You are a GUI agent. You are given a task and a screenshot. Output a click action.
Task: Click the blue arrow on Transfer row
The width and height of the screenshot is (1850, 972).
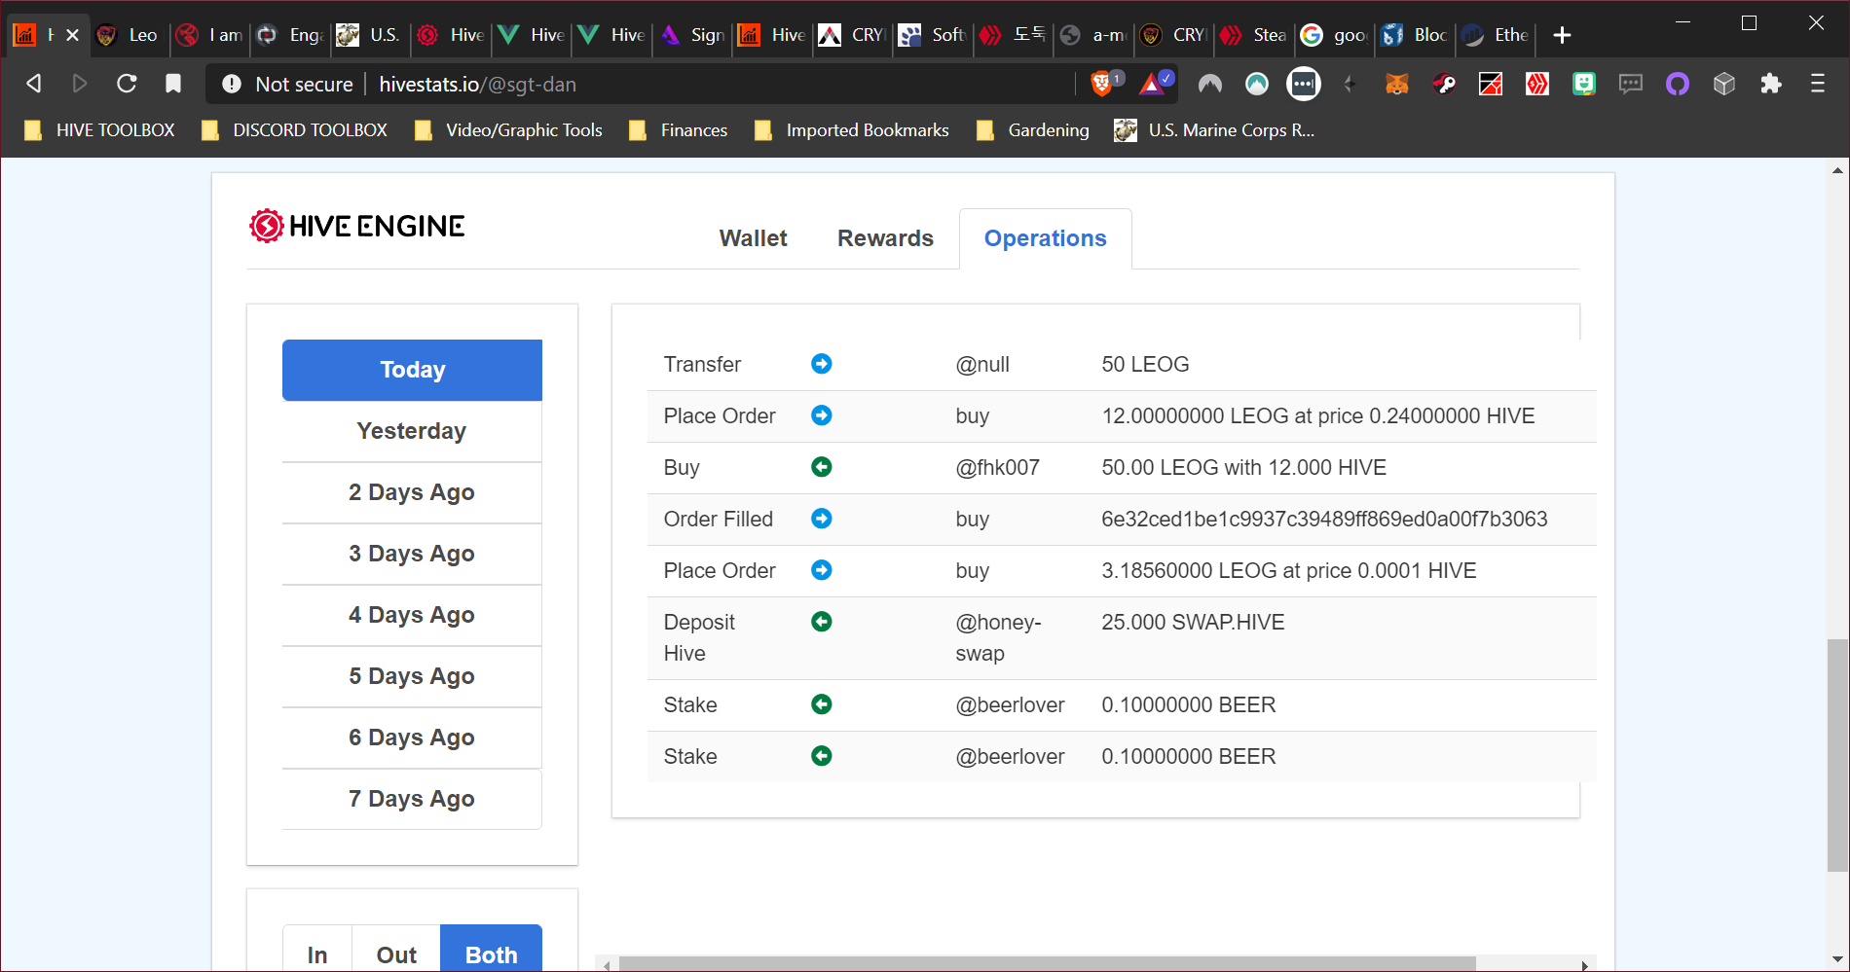click(x=822, y=364)
